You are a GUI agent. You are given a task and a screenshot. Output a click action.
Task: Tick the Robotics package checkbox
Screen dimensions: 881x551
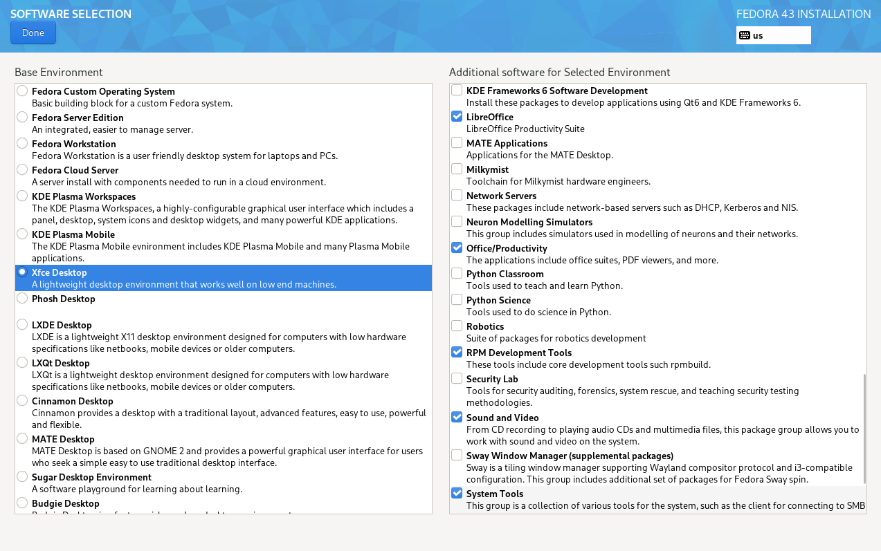[457, 326]
